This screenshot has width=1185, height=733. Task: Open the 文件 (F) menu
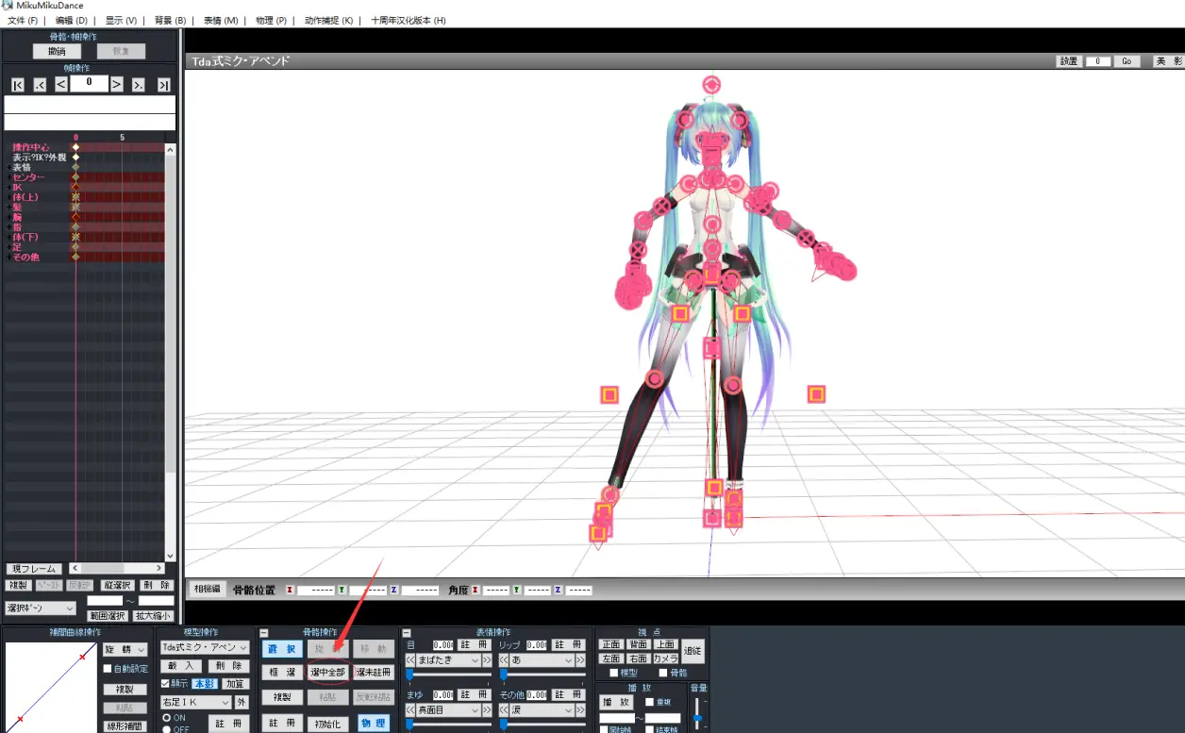(23, 20)
